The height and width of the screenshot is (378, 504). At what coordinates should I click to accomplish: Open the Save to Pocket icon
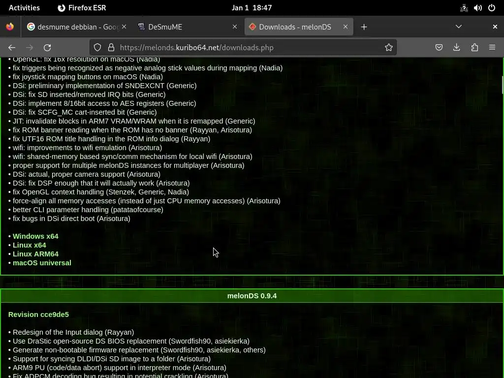point(439,48)
